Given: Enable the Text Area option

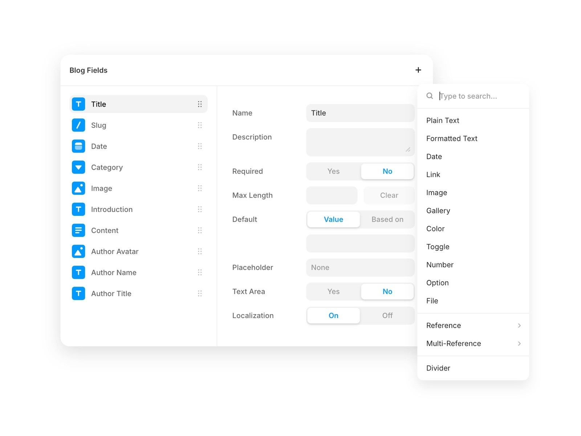Looking at the screenshot, I should (333, 291).
